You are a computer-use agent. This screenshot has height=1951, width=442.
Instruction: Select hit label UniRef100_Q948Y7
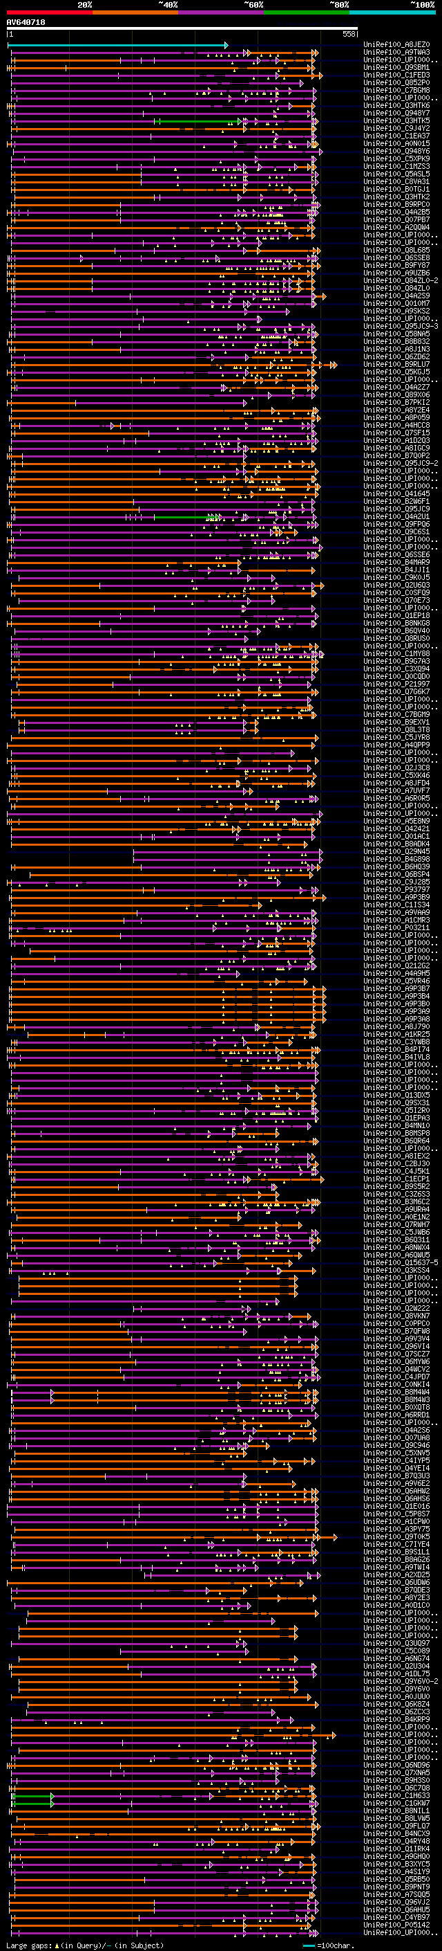tap(396, 113)
